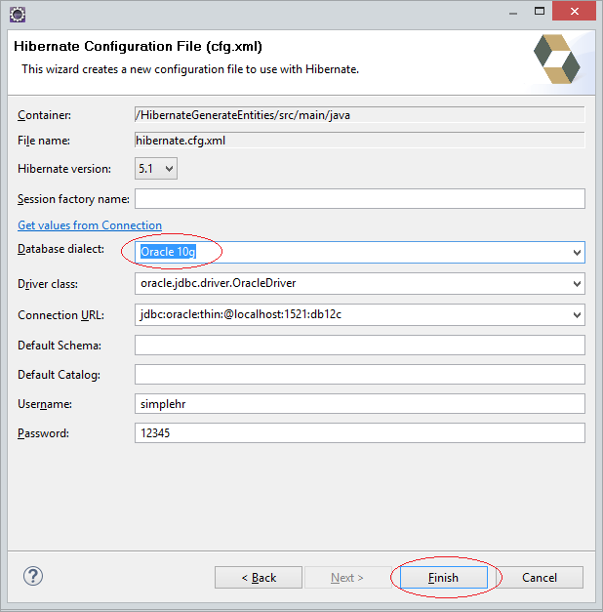Open the Hibernate version dropdown

[x=156, y=169]
